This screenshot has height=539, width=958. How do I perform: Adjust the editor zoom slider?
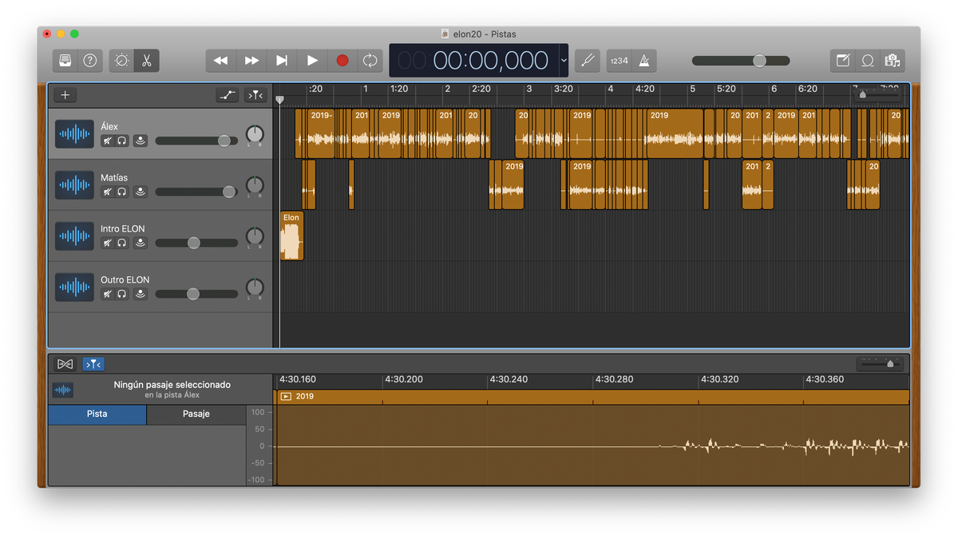click(880, 363)
